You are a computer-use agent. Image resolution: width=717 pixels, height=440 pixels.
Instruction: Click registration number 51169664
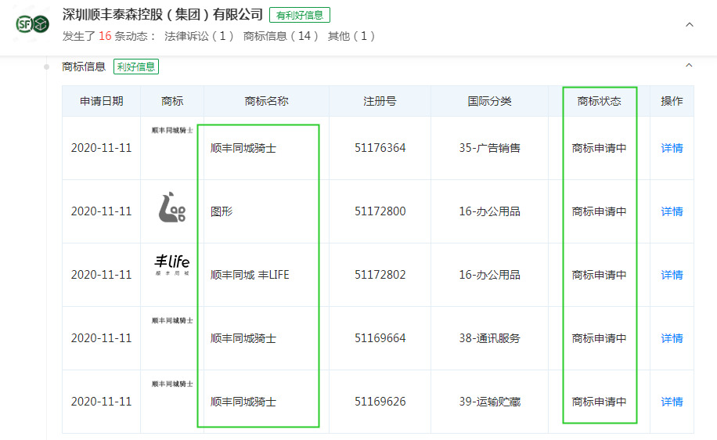[x=380, y=338]
